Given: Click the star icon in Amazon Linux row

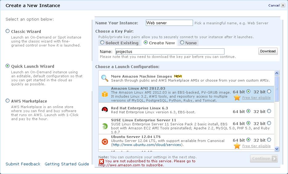Looking at the screenshot, I should [237, 97].
